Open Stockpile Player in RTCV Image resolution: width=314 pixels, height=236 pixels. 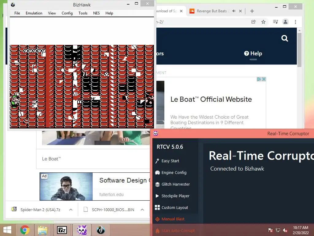[x=175, y=196]
